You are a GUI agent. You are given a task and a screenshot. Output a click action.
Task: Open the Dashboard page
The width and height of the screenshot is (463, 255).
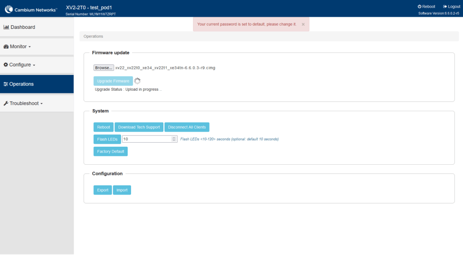(x=23, y=27)
